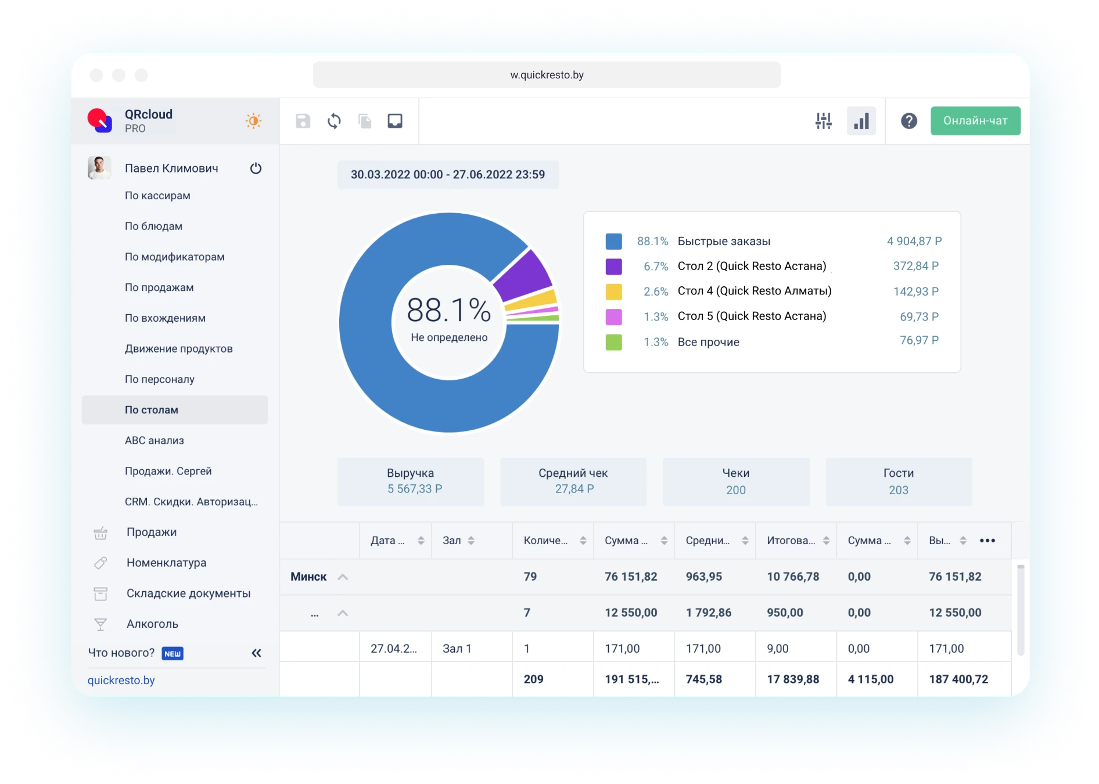Image resolution: width=1099 pixels, height=784 pixels.
Task: Sort the table by Зал column
Action: (x=471, y=541)
